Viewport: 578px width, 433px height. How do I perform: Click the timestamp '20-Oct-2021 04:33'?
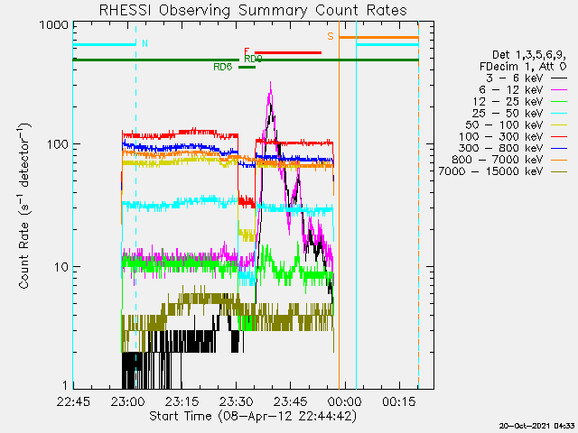537,426
